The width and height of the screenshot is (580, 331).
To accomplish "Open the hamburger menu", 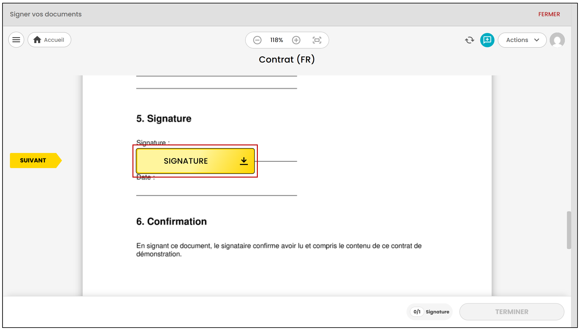I will point(16,40).
